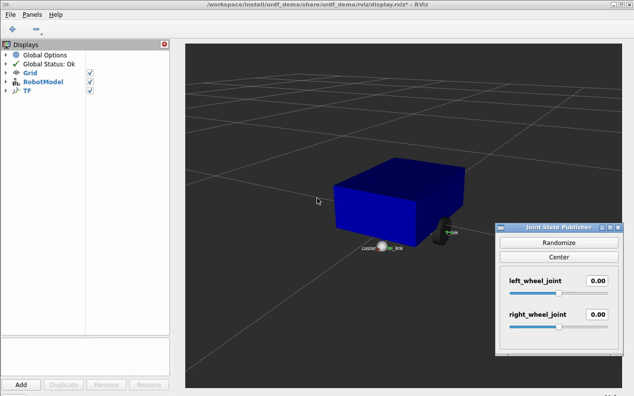The width and height of the screenshot is (634, 396).
Task: Click the minus toolbar icon
Action: pyautogui.click(x=36, y=29)
